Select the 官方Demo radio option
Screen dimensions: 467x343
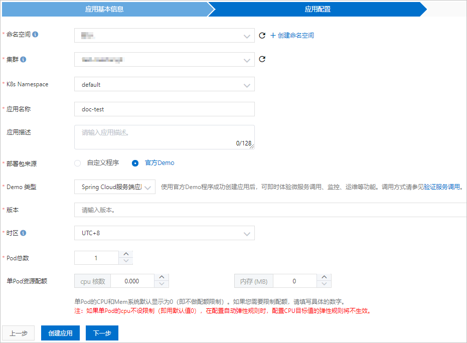(135, 163)
